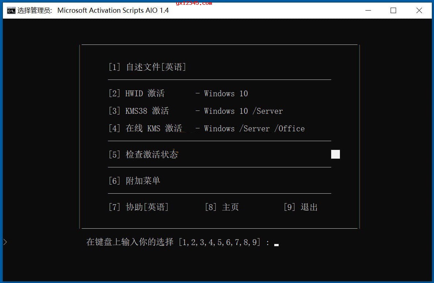Viewport: 434px width, 283px height.
Task: Click the white selection block right of option 5
Action: tap(336, 154)
